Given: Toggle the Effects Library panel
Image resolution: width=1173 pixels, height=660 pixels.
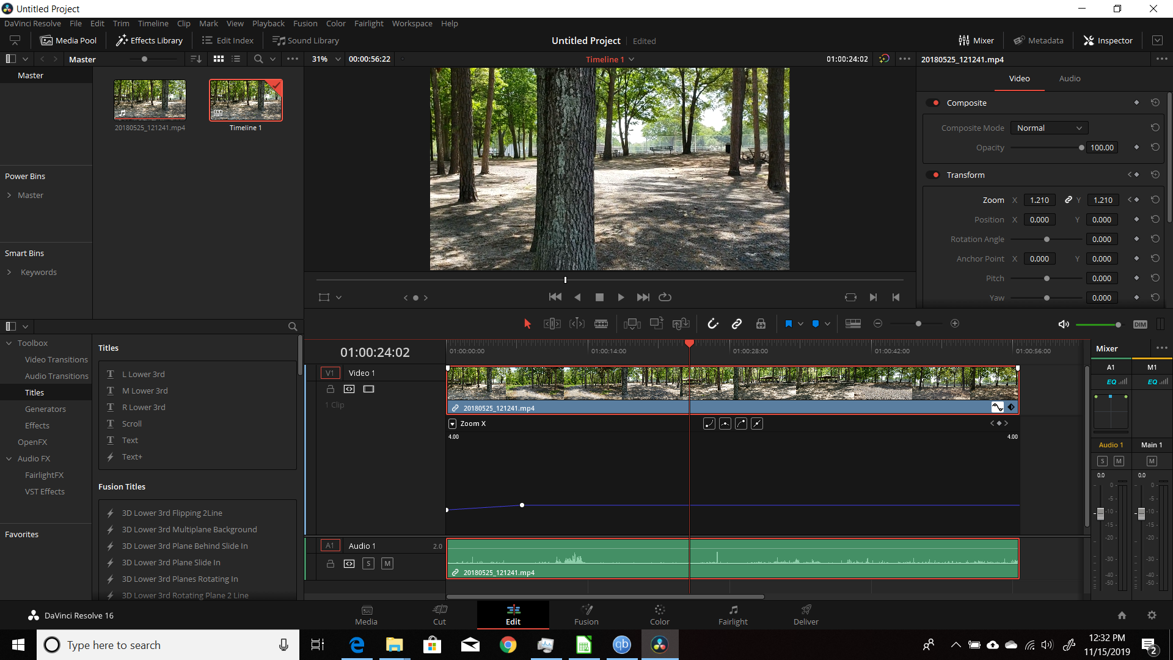Looking at the screenshot, I should coord(150,40).
